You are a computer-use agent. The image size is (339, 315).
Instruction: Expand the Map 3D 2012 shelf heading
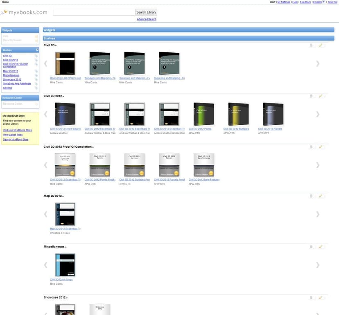[x=54, y=196]
